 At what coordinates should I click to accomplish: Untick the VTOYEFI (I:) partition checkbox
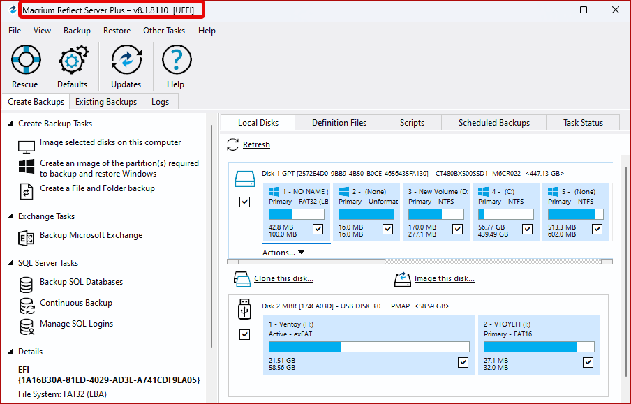point(588,363)
